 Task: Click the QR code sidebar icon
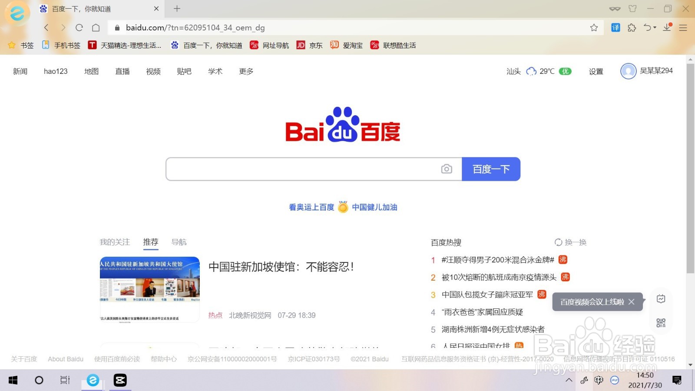tap(661, 322)
